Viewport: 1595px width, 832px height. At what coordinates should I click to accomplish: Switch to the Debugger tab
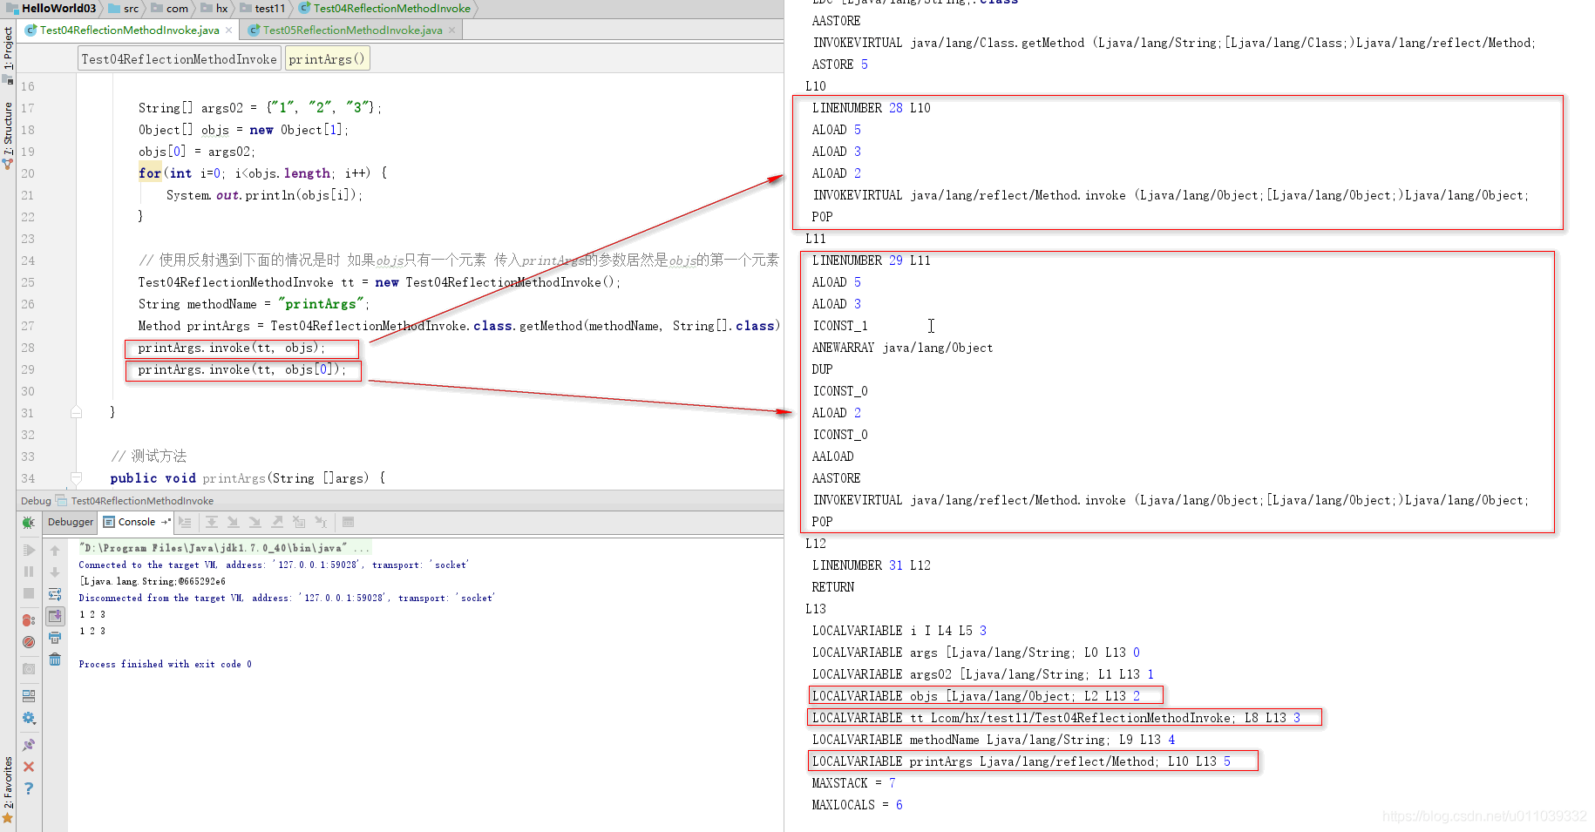tap(71, 522)
